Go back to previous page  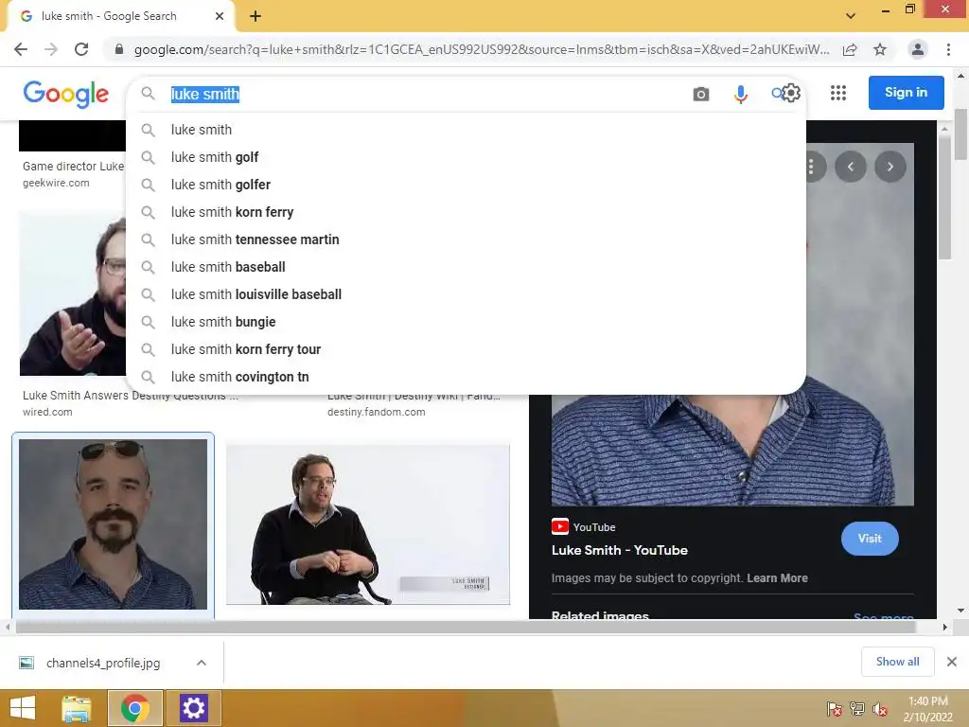[x=21, y=49]
